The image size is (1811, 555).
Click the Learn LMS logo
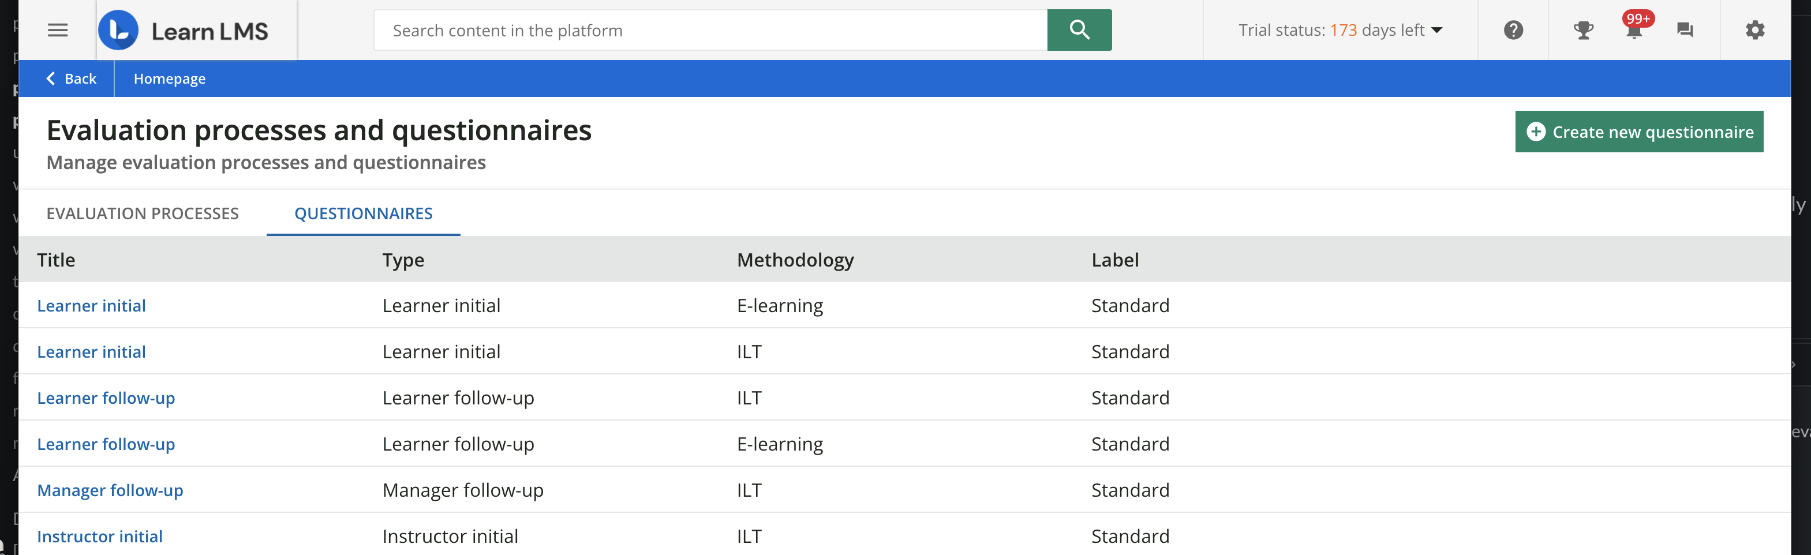coord(184,31)
